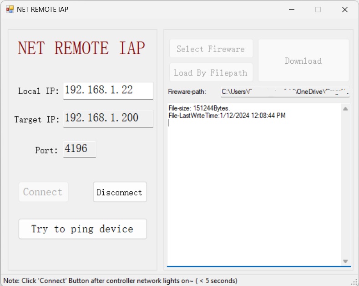Start the firmware Download
359x286 pixels.
point(303,61)
